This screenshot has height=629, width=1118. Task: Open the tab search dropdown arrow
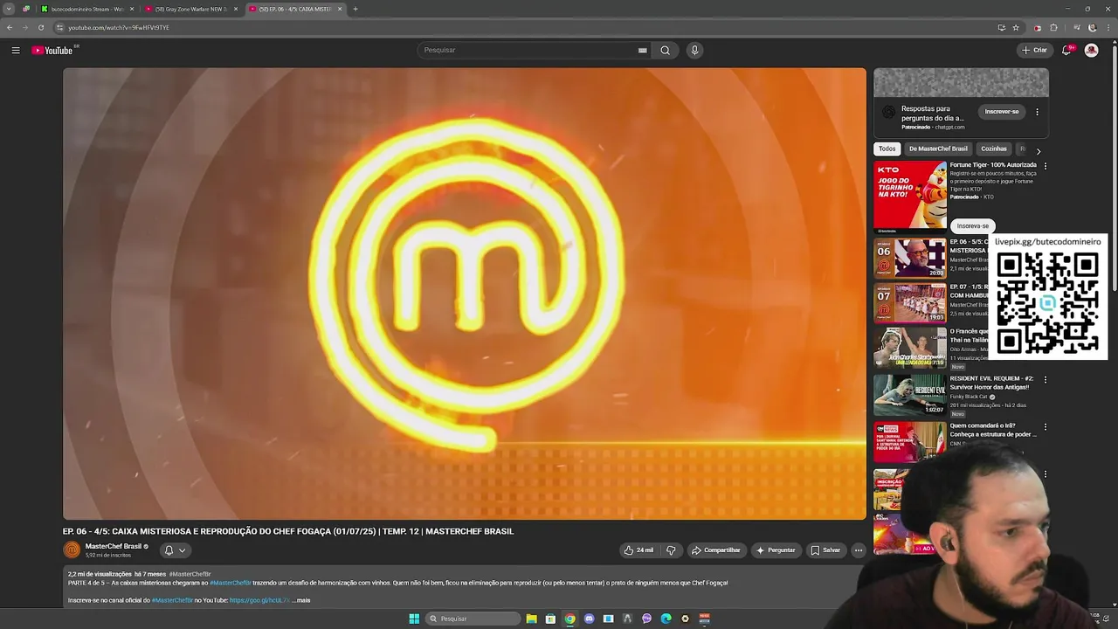point(9,9)
